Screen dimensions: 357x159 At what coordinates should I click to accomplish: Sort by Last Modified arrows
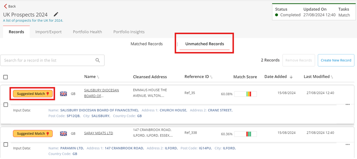(332, 77)
